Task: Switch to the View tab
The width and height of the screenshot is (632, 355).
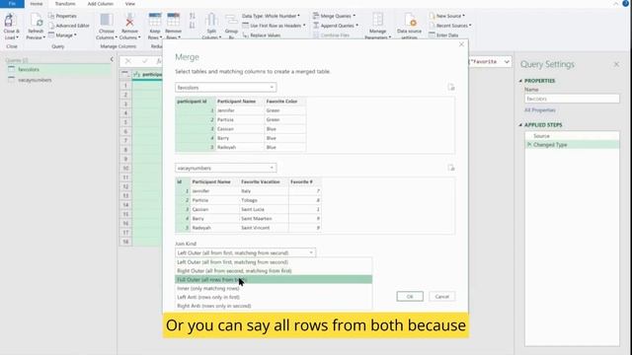Action: 130,4
